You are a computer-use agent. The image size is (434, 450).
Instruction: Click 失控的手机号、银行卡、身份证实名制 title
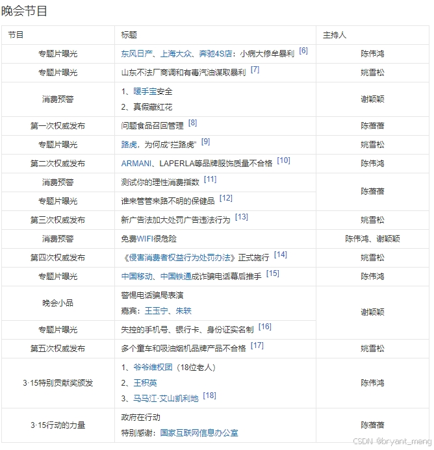187,330
